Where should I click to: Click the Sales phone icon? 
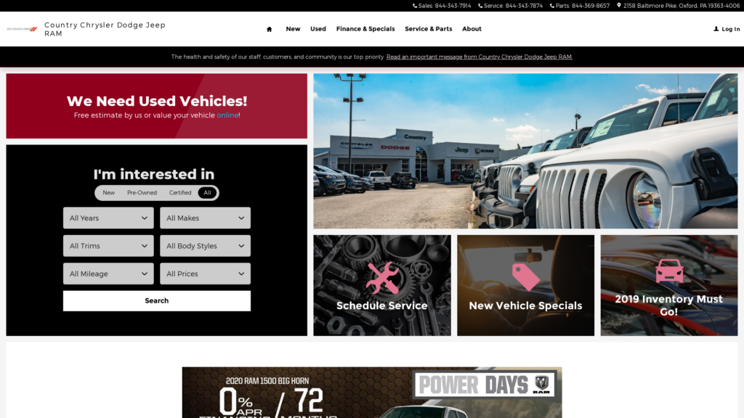click(x=415, y=6)
